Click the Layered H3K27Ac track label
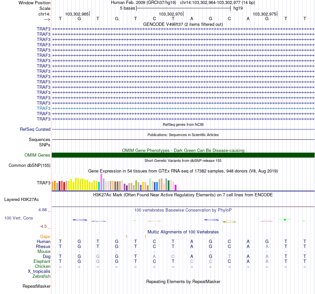The height and width of the screenshot is (294, 315). point(22,200)
